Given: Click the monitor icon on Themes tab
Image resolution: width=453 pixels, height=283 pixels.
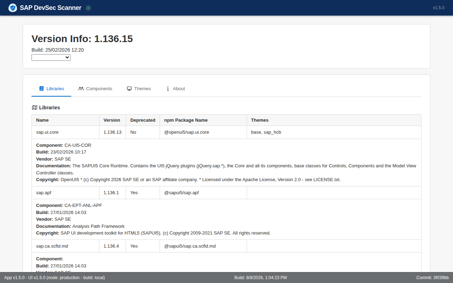Looking at the screenshot, I should pos(129,89).
